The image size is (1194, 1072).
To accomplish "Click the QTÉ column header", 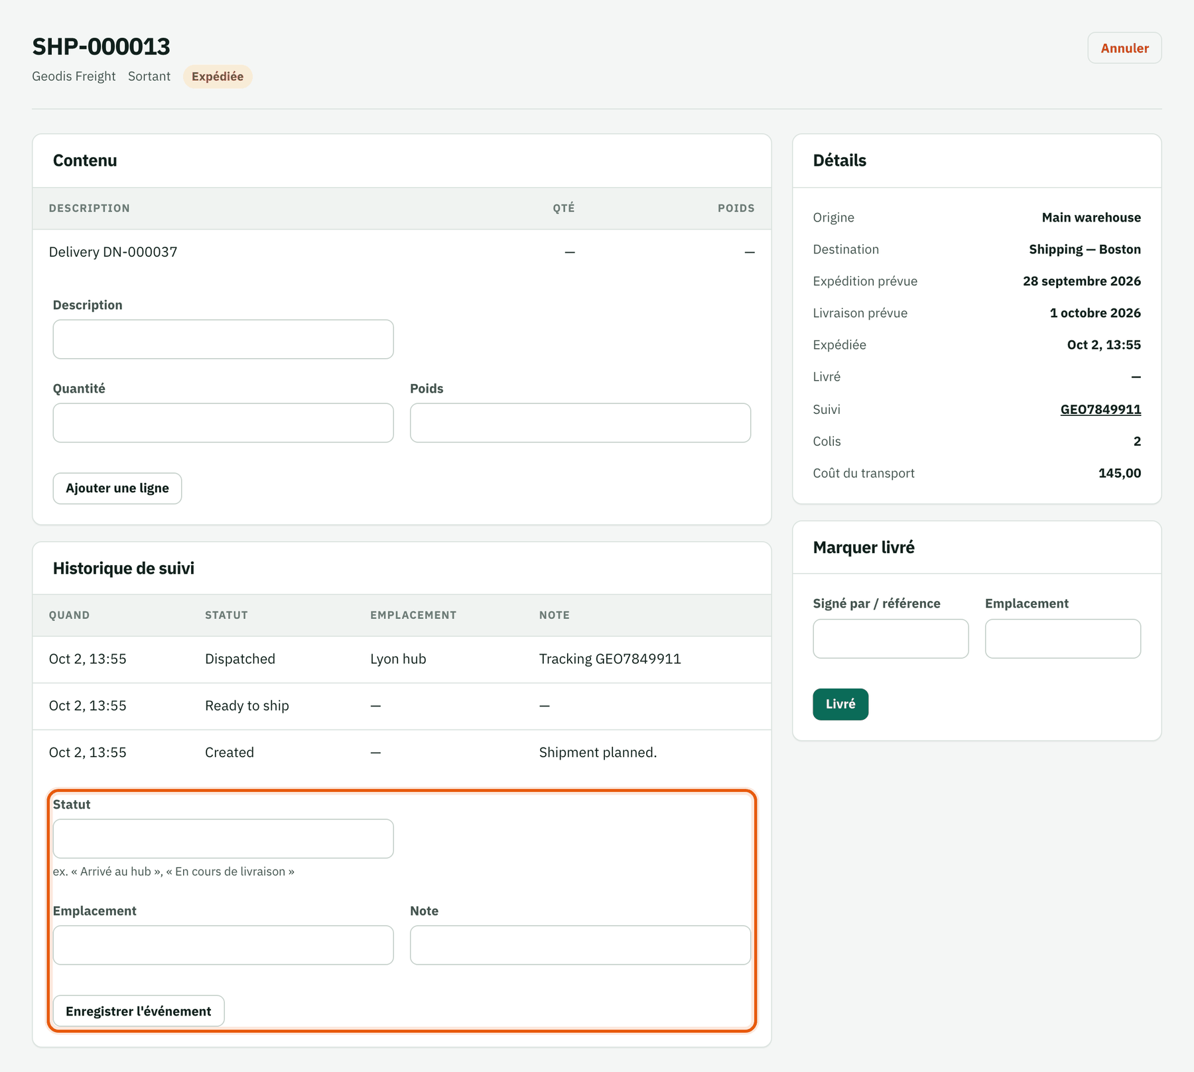I will click(564, 208).
